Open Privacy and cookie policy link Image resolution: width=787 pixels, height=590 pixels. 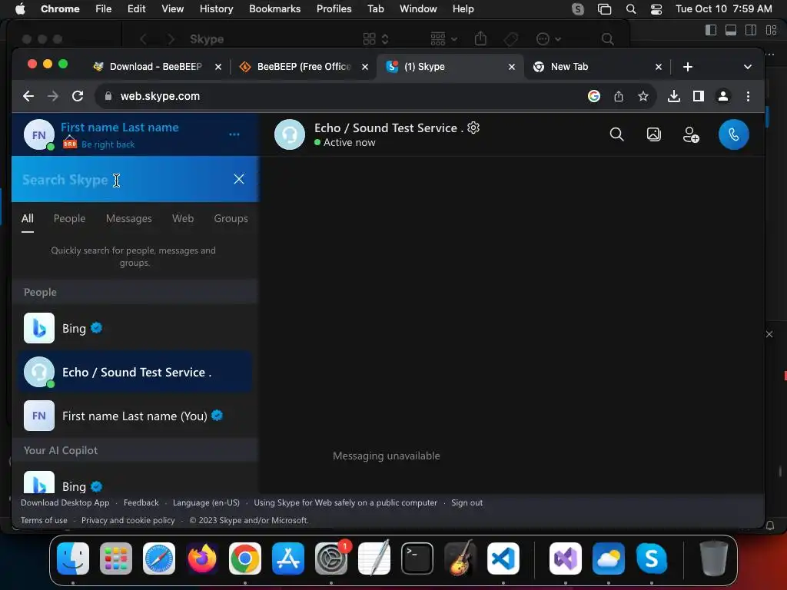pos(128,520)
